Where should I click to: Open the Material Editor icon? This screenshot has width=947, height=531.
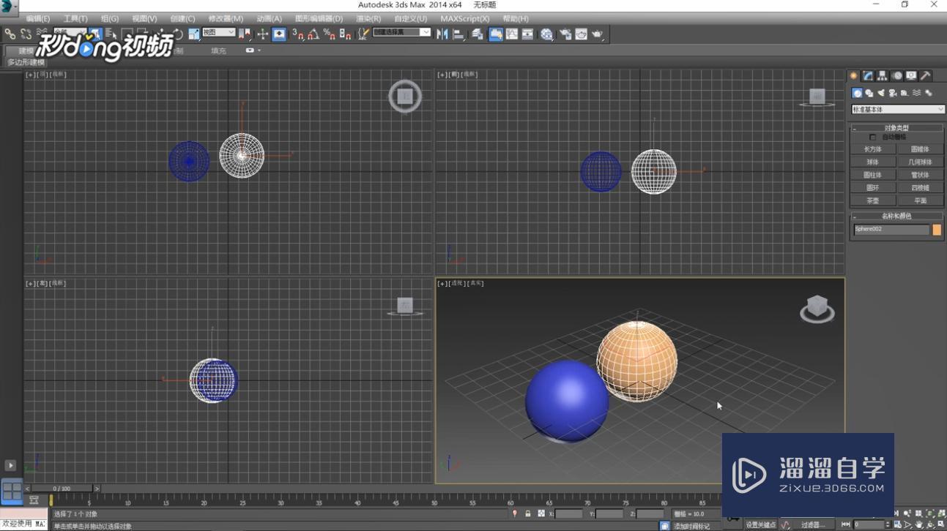click(546, 34)
